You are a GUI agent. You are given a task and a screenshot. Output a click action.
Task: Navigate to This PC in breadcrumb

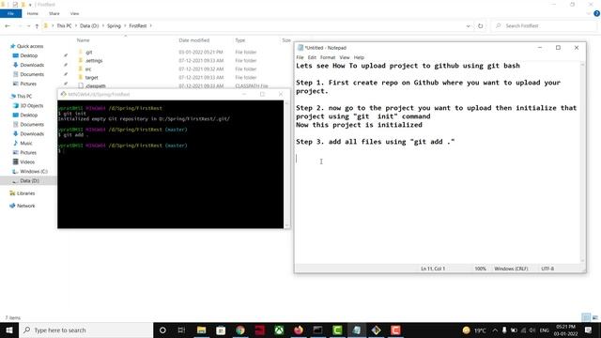tap(64, 26)
